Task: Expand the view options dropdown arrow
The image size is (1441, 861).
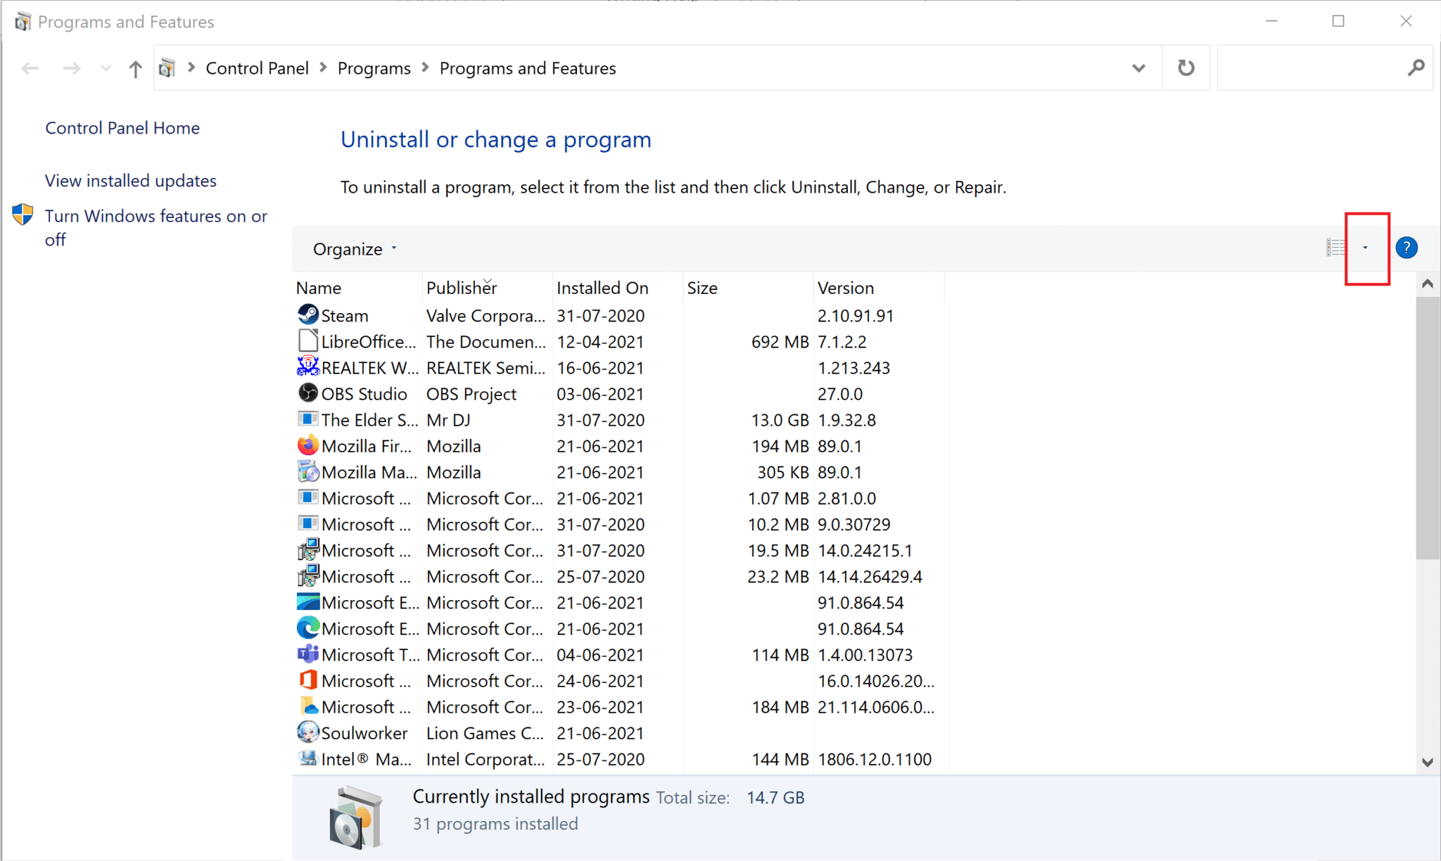Action: (x=1365, y=248)
